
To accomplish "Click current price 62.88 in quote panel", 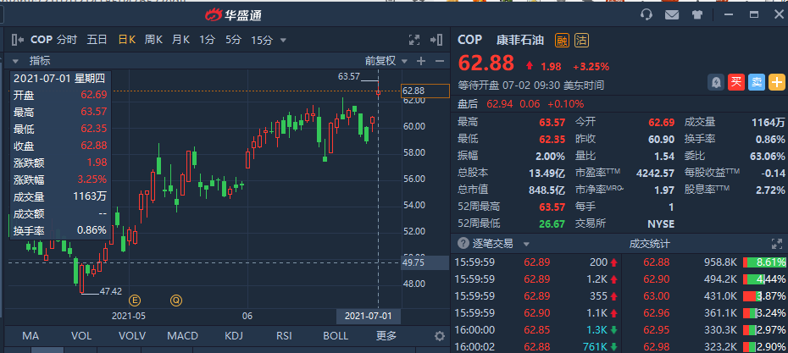I will (x=486, y=63).
